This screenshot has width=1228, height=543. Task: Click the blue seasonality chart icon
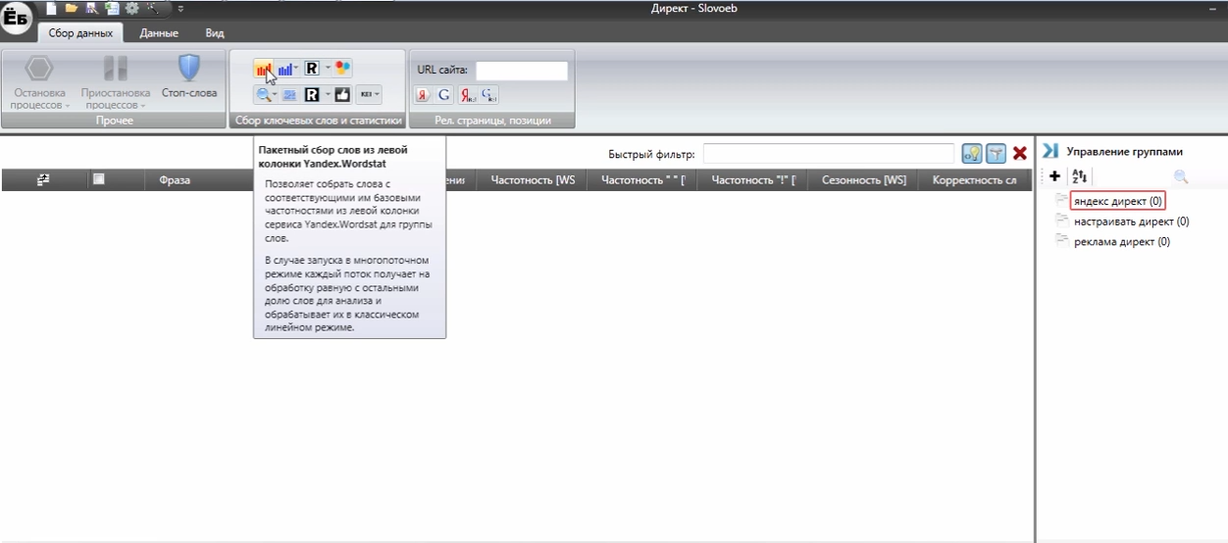click(x=290, y=95)
